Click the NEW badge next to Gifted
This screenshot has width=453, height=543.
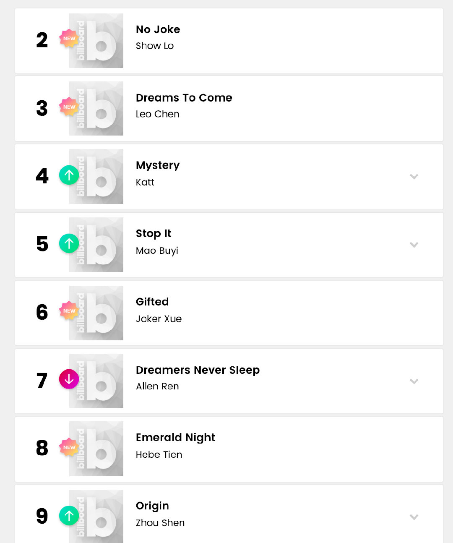[x=69, y=311]
